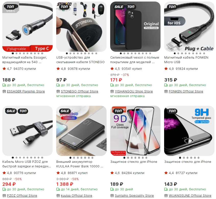The image size is (216, 199).
Task: Open PZOZ Official Store link
Action: [22, 196]
